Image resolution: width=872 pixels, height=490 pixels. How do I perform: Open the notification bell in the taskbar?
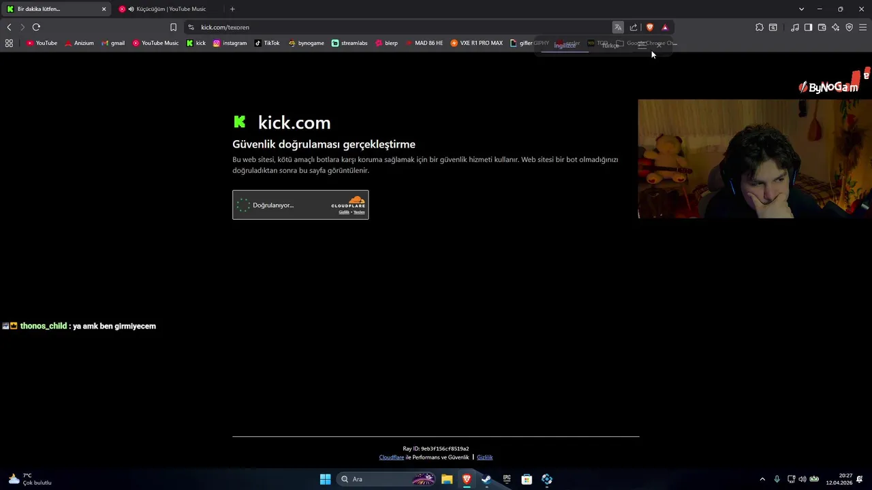860,479
